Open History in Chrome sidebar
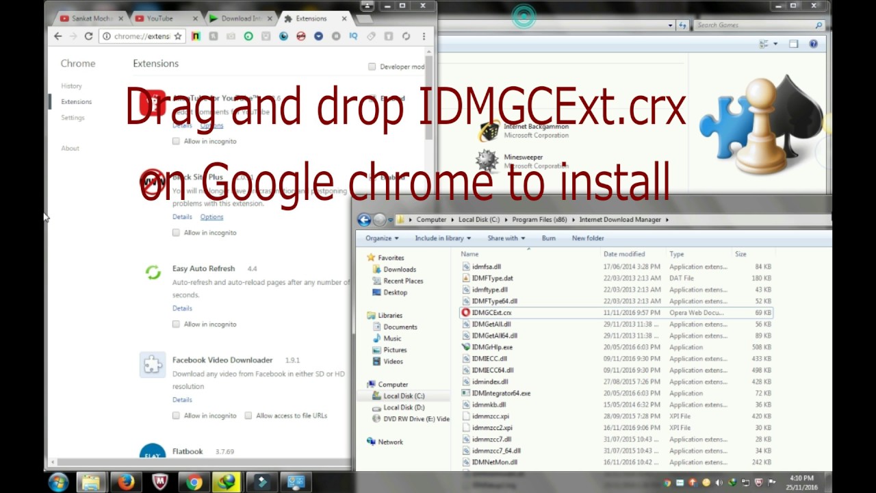This screenshot has height=493, width=876. coord(71,86)
